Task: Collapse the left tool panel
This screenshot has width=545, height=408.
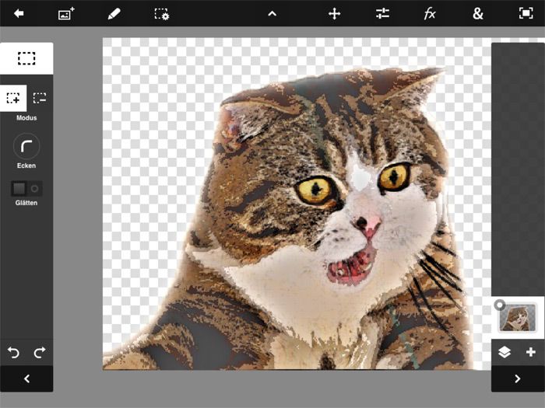Action: (x=26, y=378)
